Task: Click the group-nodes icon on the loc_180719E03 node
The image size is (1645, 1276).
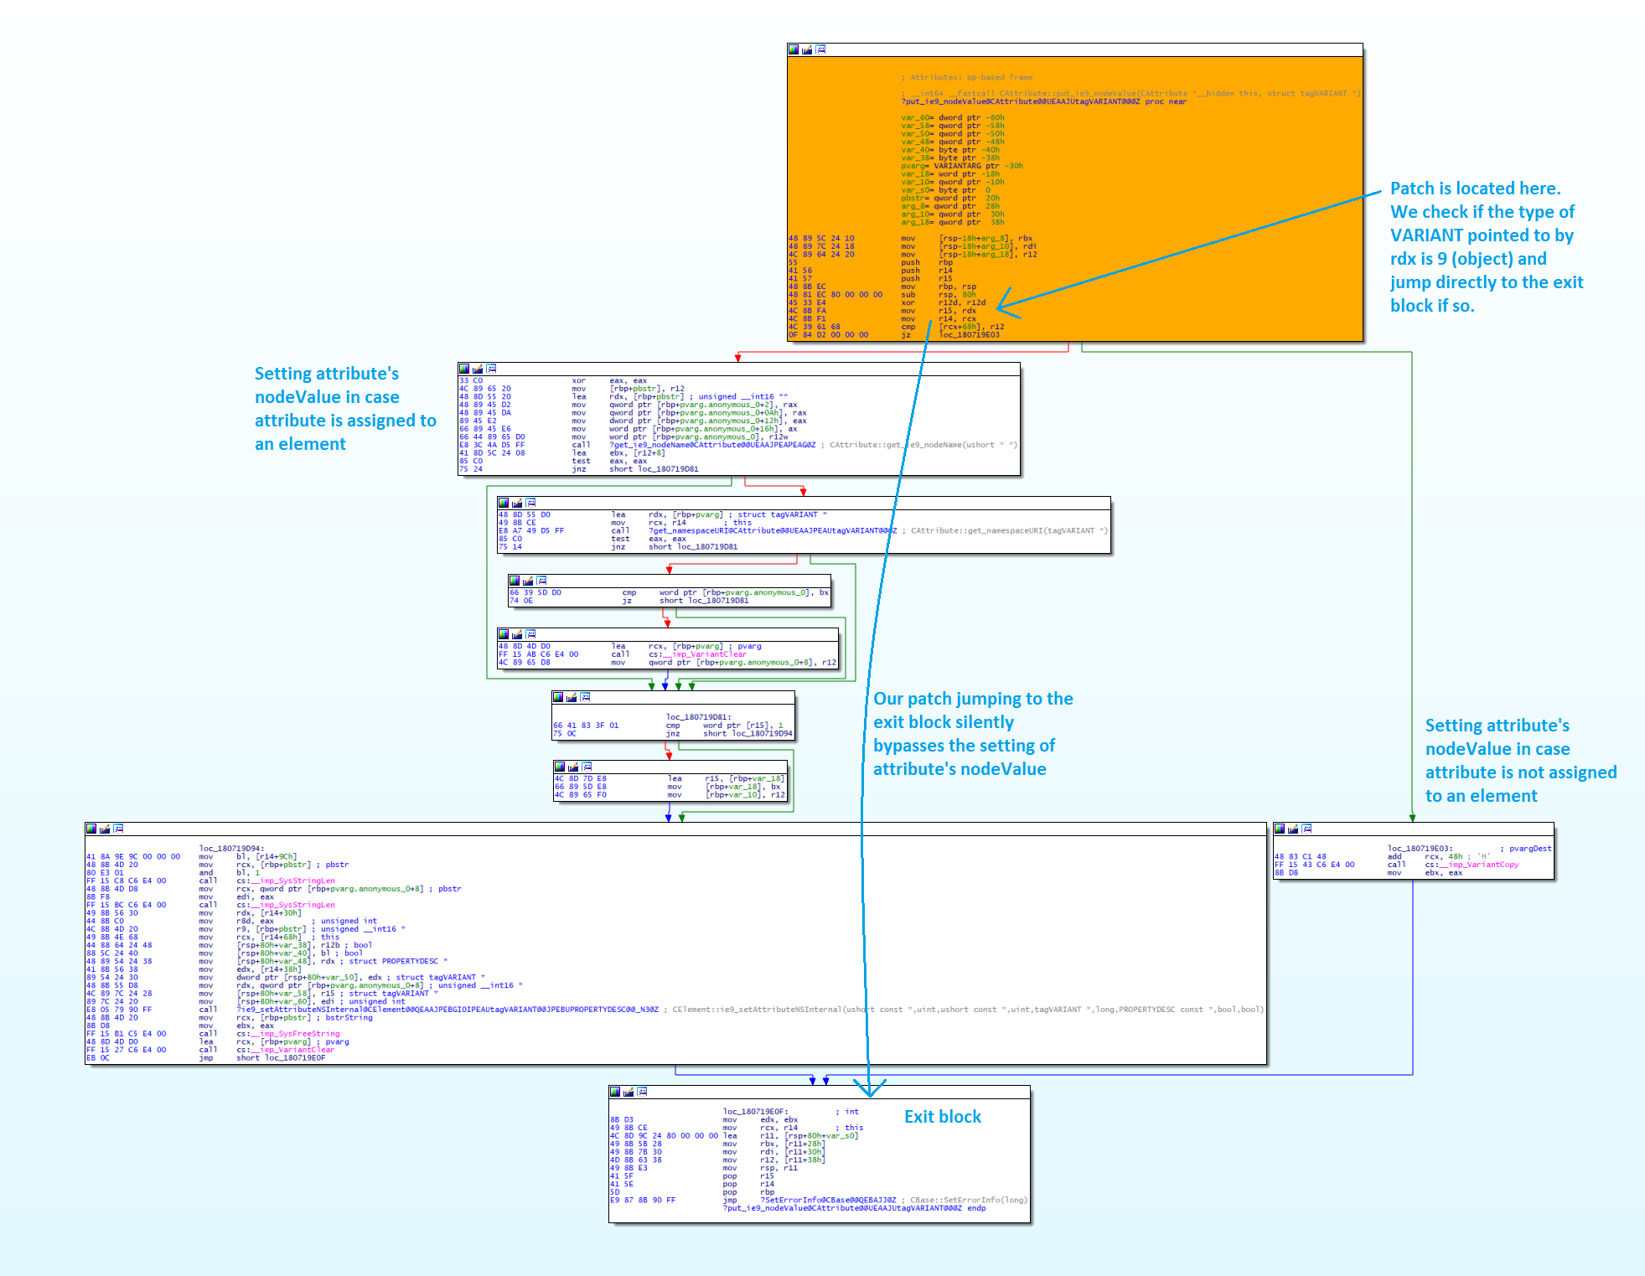Action: pyautogui.click(x=1306, y=829)
